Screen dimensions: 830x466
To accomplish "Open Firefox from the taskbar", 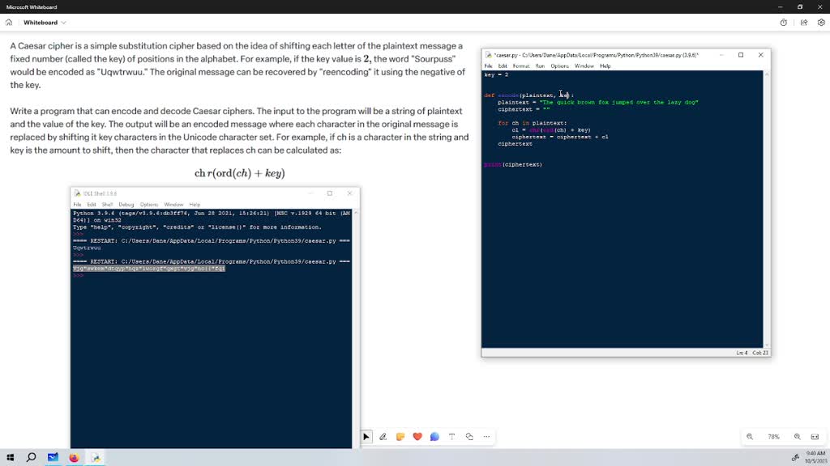I will 74,457.
